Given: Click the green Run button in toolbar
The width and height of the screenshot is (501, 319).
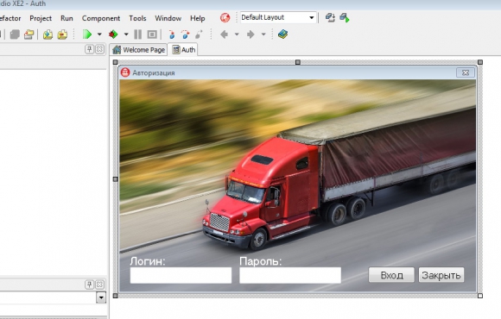Looking at the screenshot, I should 87,34.
